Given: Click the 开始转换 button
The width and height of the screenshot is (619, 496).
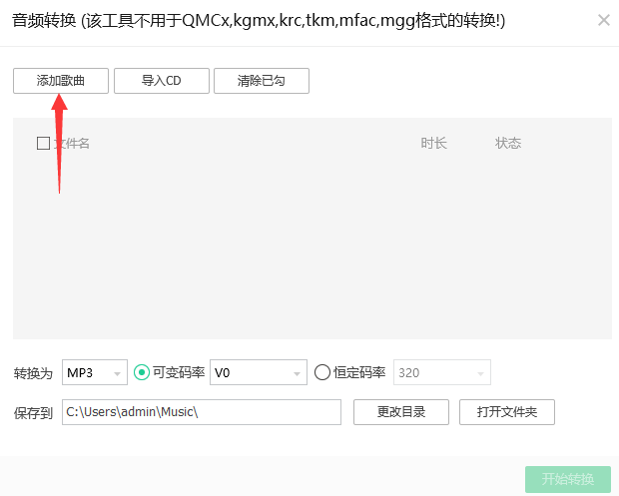Looking at the screenshot, I should pyautogui.click(x=568, y=479).
